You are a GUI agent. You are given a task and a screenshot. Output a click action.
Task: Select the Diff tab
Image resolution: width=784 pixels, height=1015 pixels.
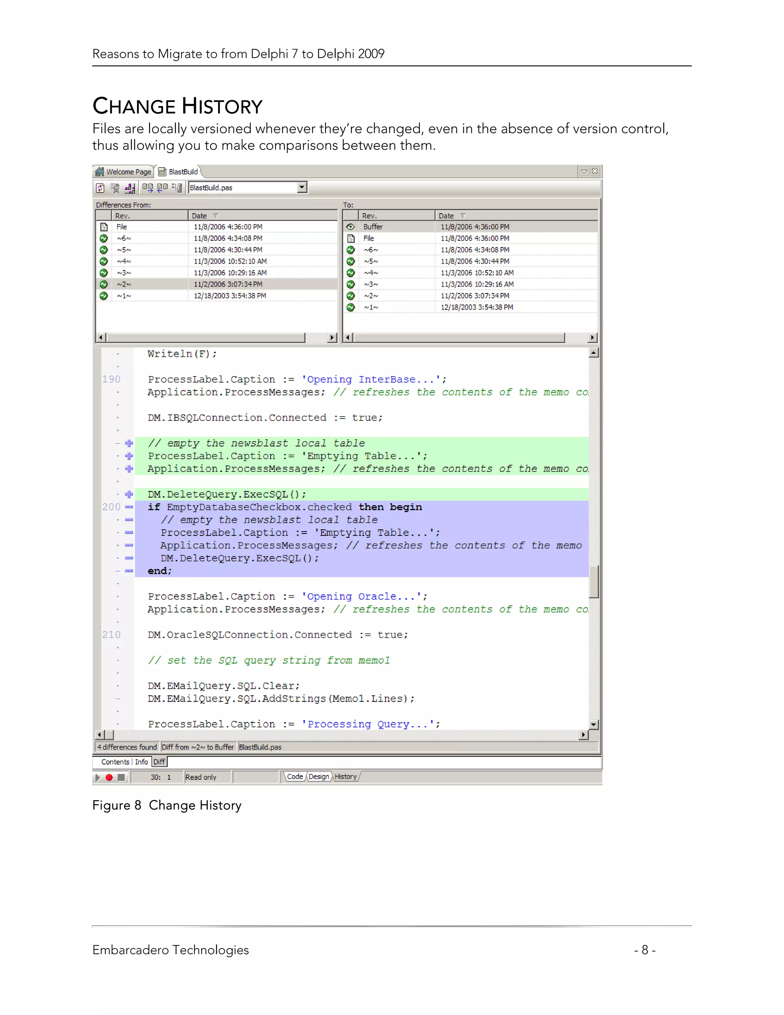coord(159,762)
